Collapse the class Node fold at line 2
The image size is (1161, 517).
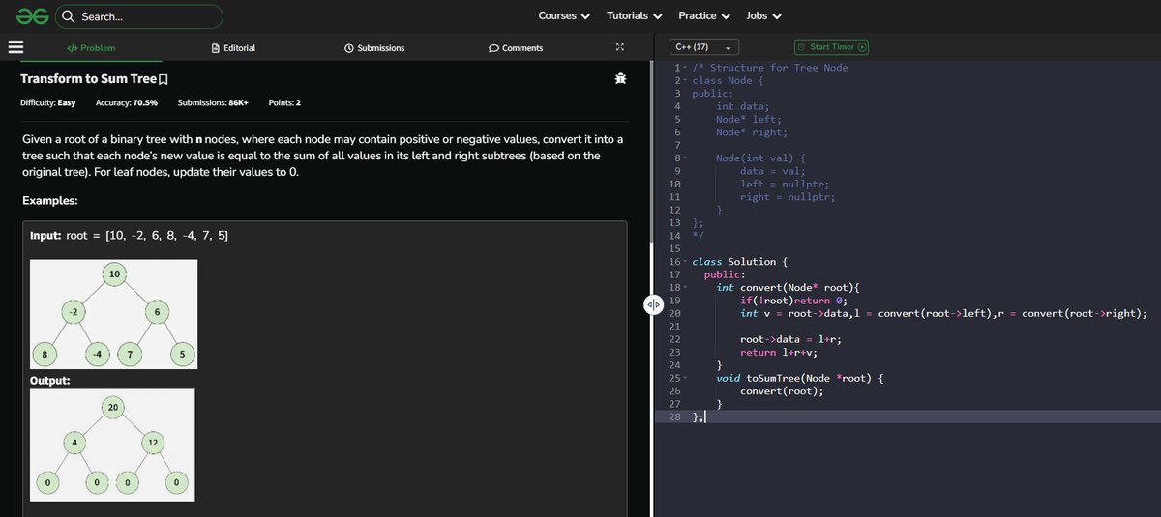point(686,80)
